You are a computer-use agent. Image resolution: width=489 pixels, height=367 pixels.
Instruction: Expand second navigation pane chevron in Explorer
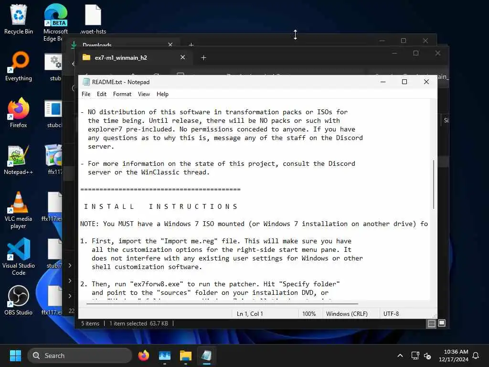(70, 281)
